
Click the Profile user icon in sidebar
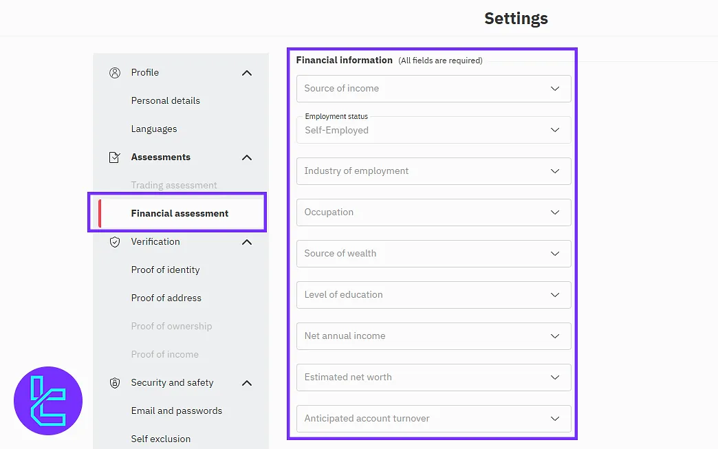point(114,73)
